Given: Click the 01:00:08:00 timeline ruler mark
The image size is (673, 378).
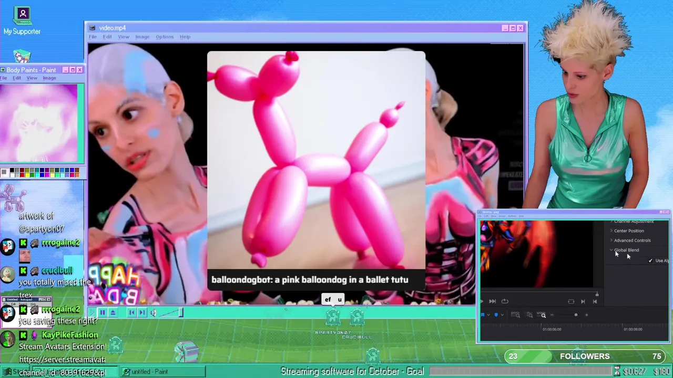Looking at the screenshot, I should click(633, 329).
